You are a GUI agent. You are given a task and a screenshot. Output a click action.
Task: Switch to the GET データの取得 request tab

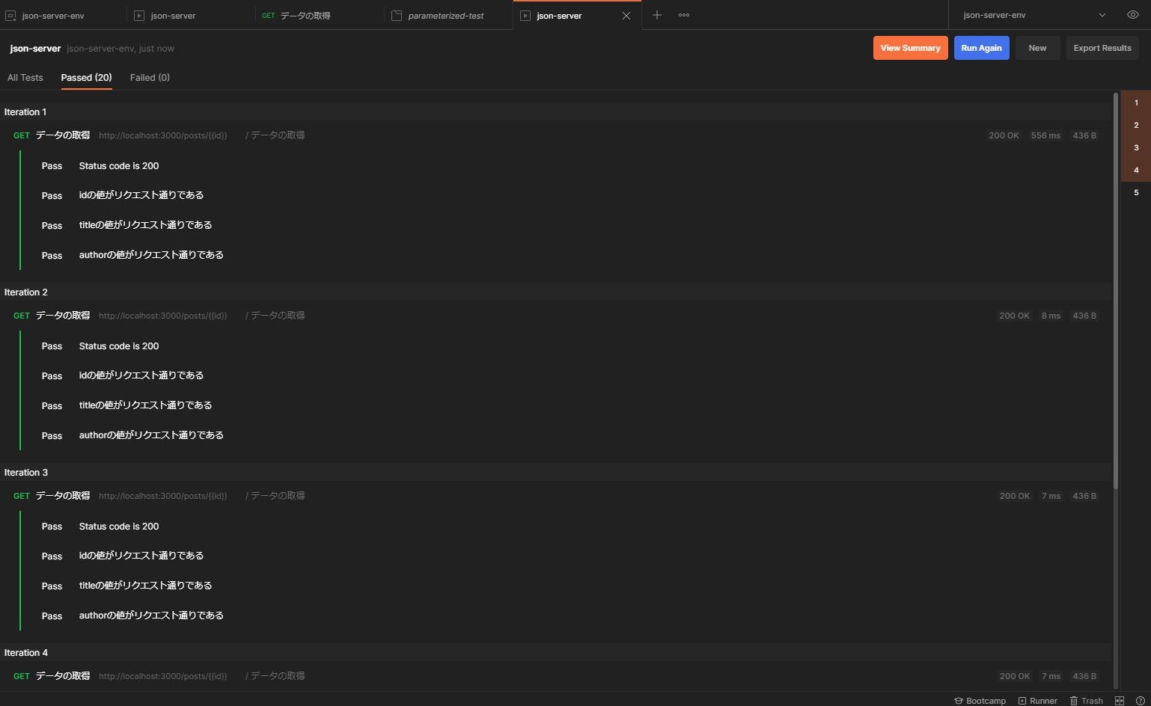(x=320, y=15)
